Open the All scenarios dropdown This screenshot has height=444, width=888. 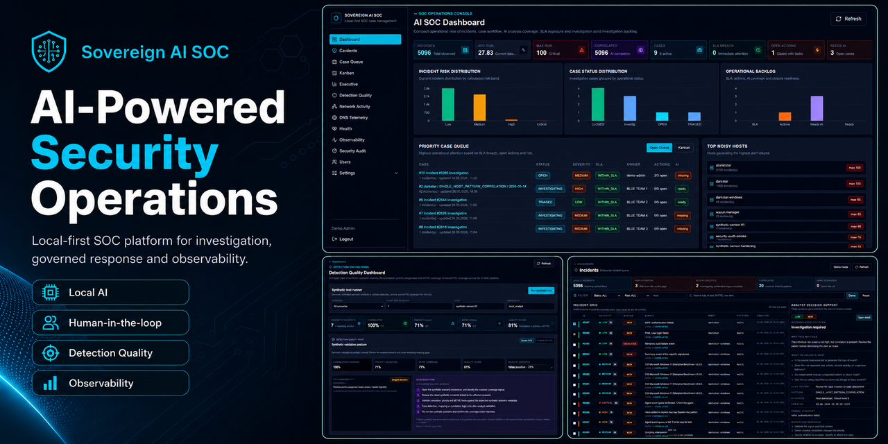[357, 306]
